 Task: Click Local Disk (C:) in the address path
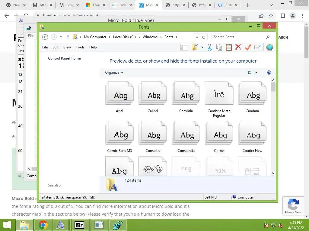(124, 37)
